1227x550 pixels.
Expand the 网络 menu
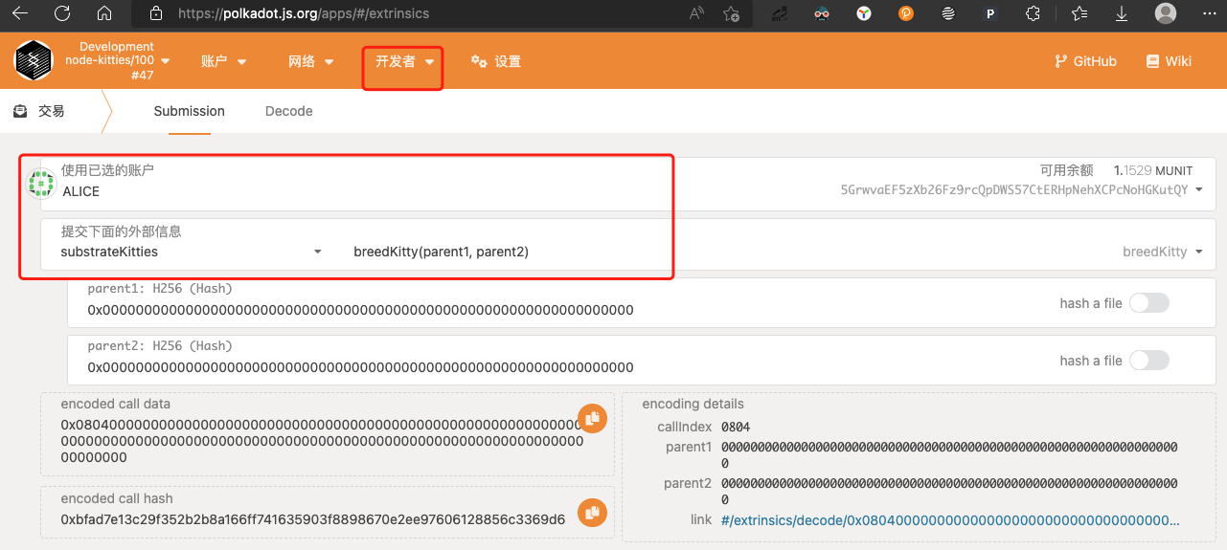[311, 61]
